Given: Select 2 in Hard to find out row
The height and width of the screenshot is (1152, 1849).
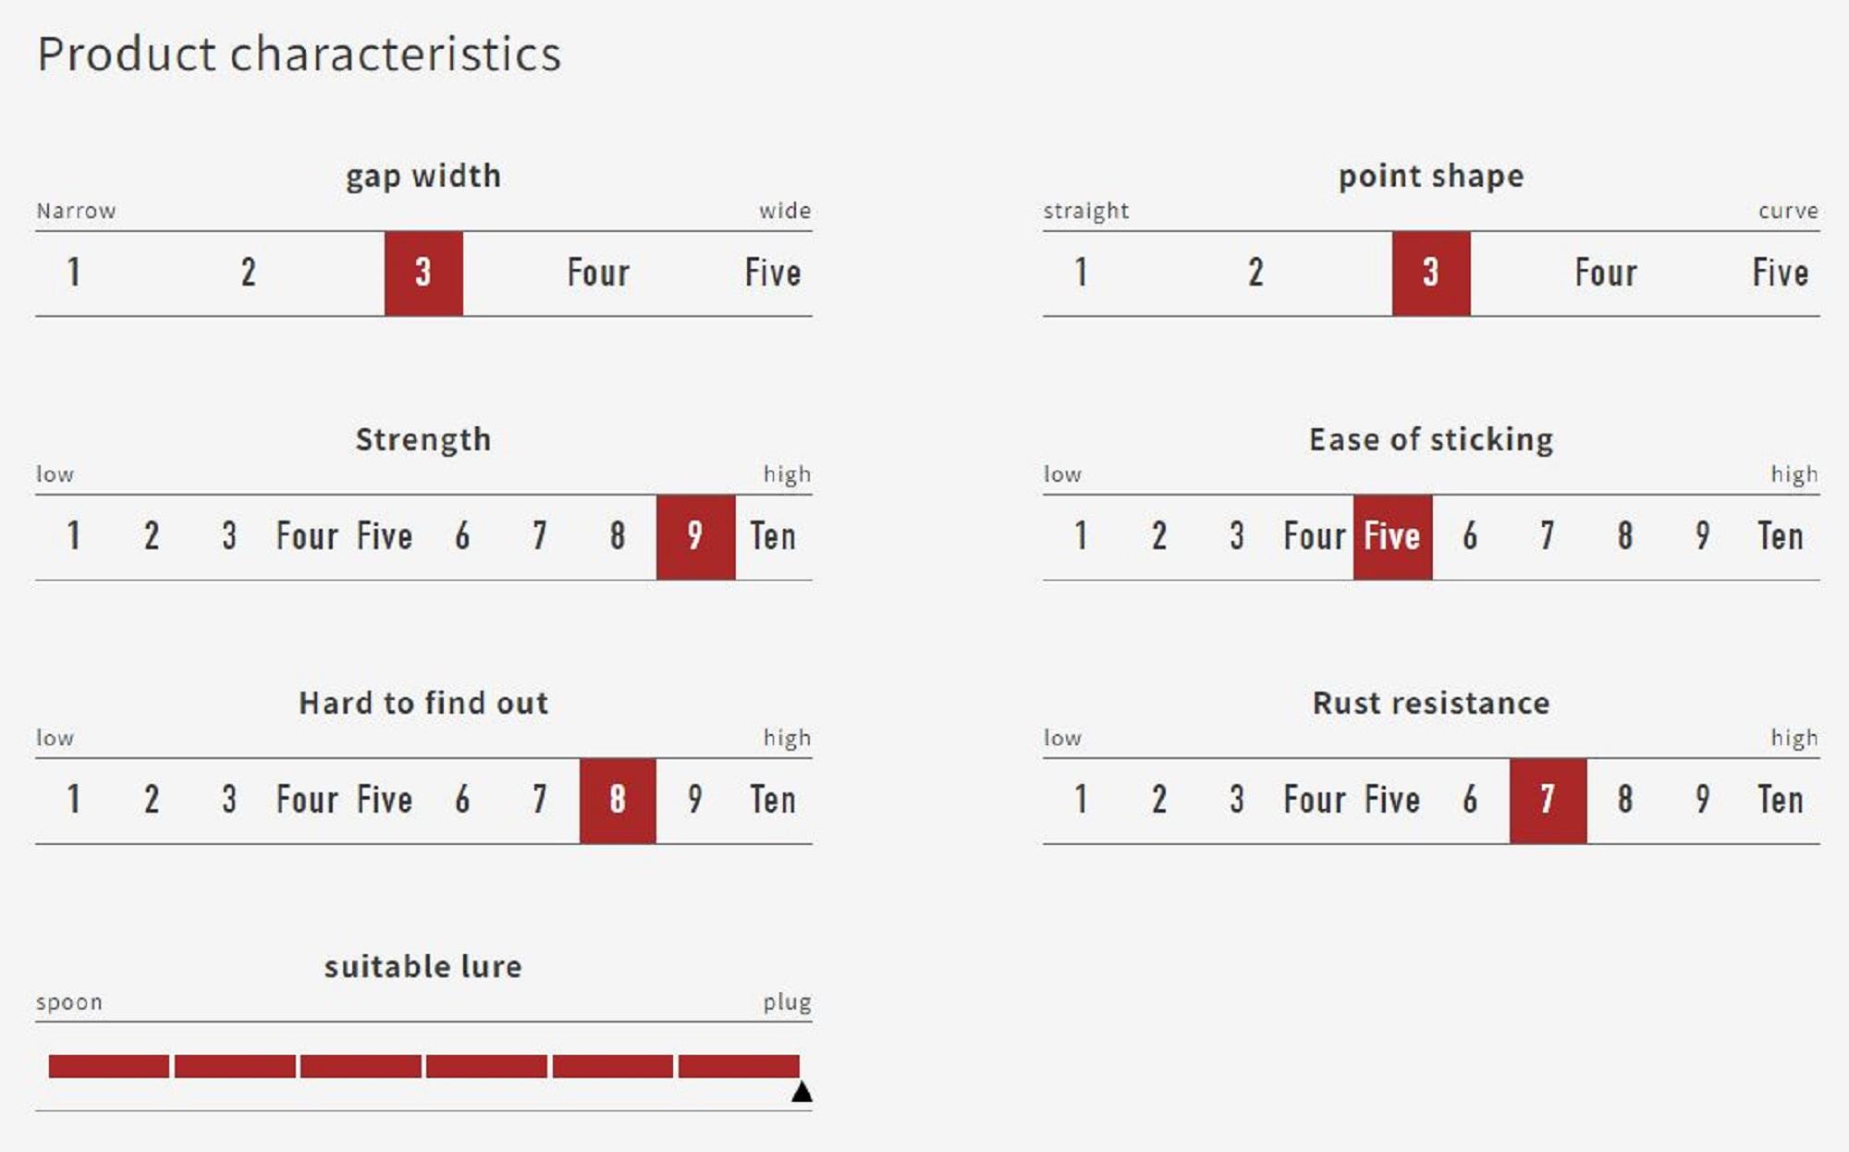Looking at the screenshot, I should coord(152,801).
